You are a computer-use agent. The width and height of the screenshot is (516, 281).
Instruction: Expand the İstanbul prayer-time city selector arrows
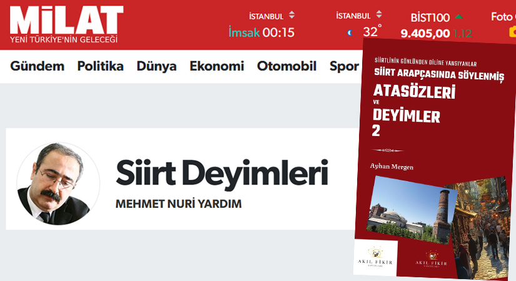click(292, 15)
